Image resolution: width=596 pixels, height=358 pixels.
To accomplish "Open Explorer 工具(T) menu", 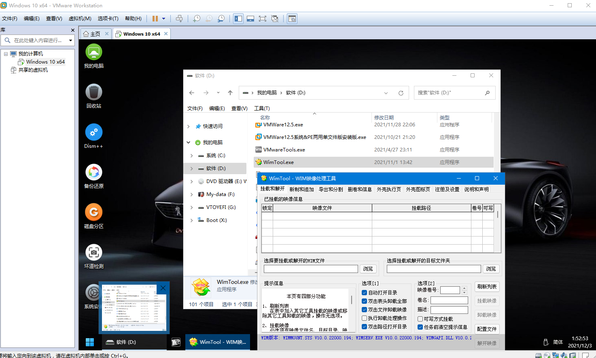I will click(262, 108).
